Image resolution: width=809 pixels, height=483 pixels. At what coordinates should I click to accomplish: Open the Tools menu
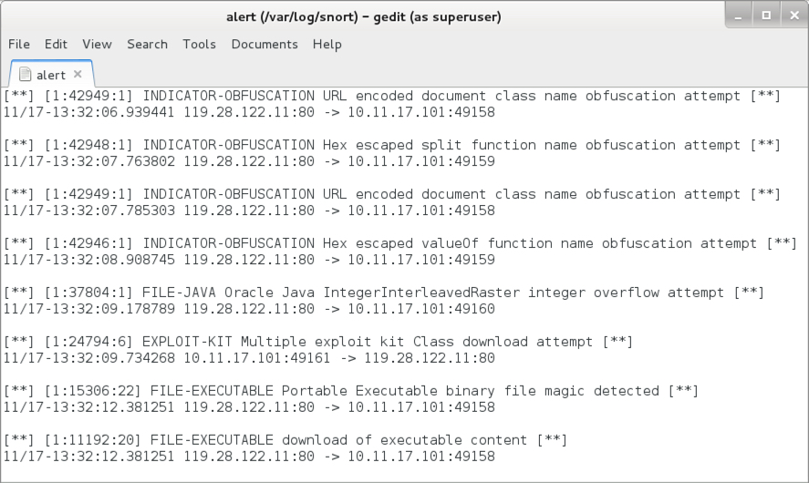[x=199, y=45]
